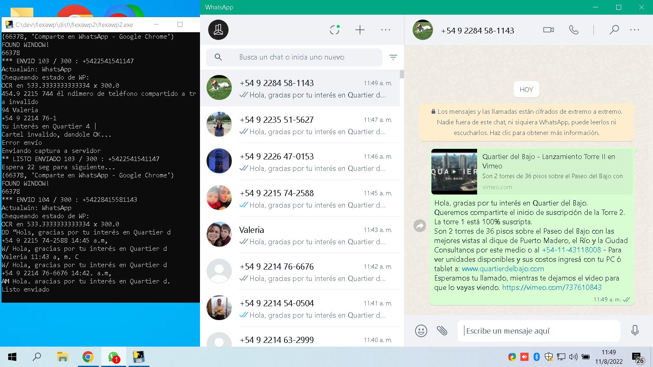Screen dimensions: 653x367
Task: Open Windows Security tray icon
Action: tap(549, 357)
